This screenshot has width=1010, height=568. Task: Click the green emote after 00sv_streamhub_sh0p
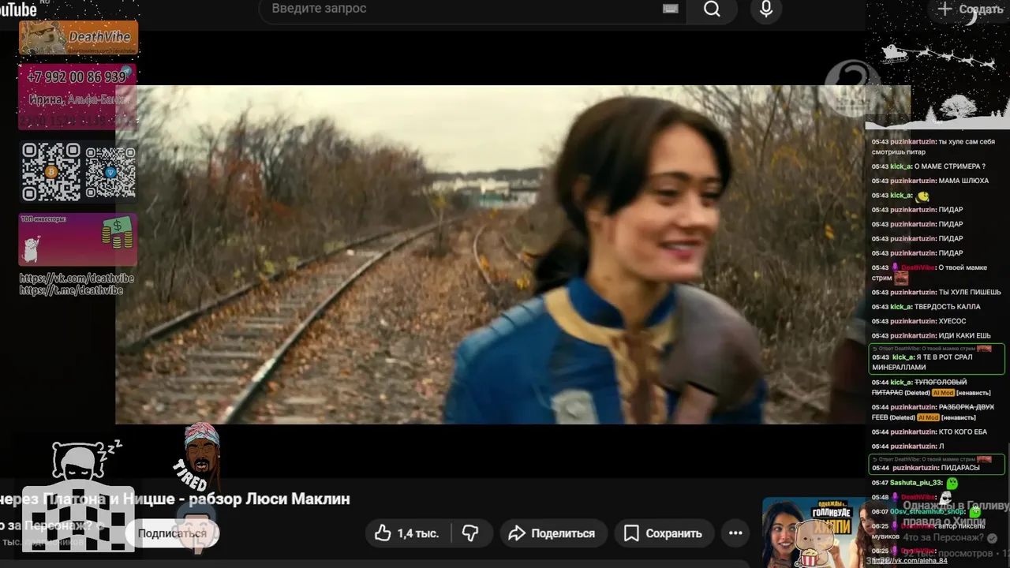pos(975,512)
